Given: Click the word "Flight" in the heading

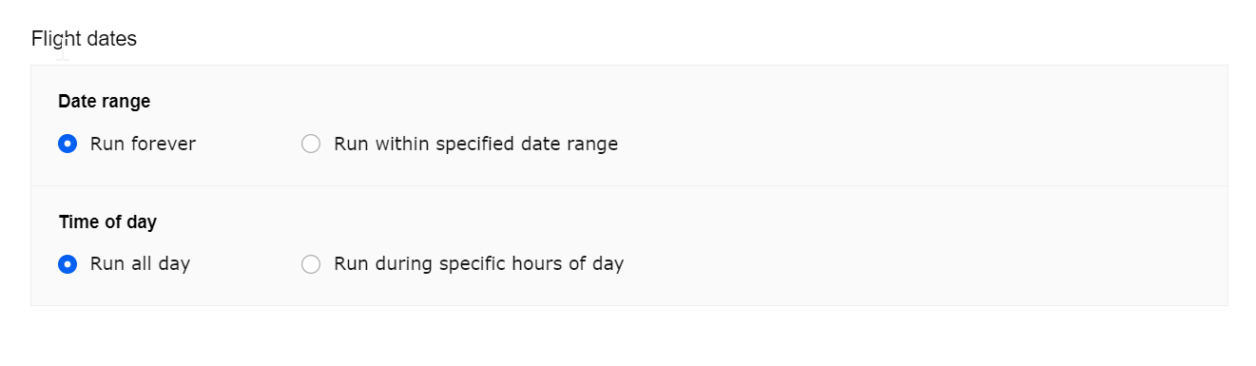Looking at the screenshot, I should tap(56, 39).
